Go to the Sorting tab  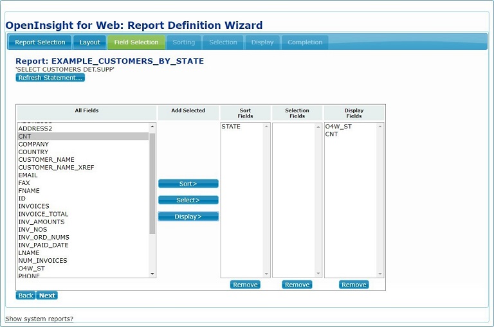pyautogui.click(x=184, y=42)
